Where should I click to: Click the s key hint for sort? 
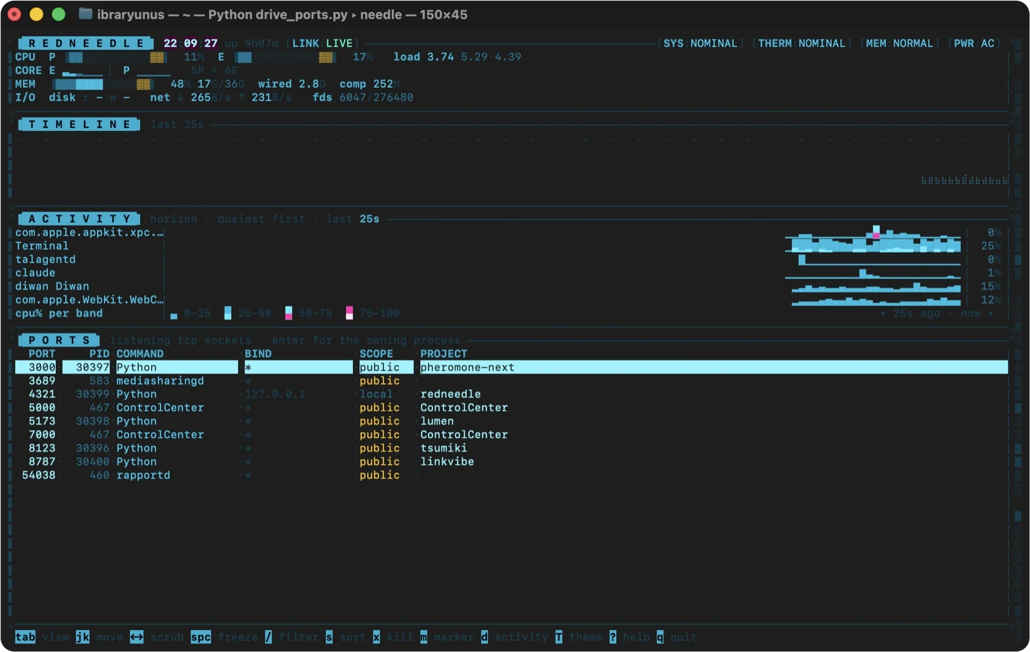(329, 637)
